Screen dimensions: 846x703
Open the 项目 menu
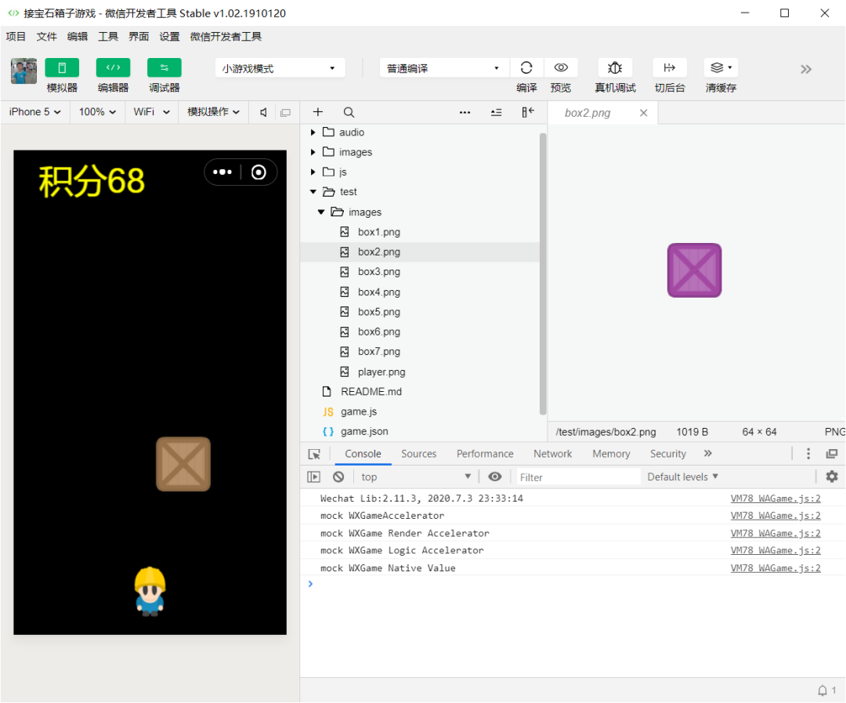click(x=16, y=37)
